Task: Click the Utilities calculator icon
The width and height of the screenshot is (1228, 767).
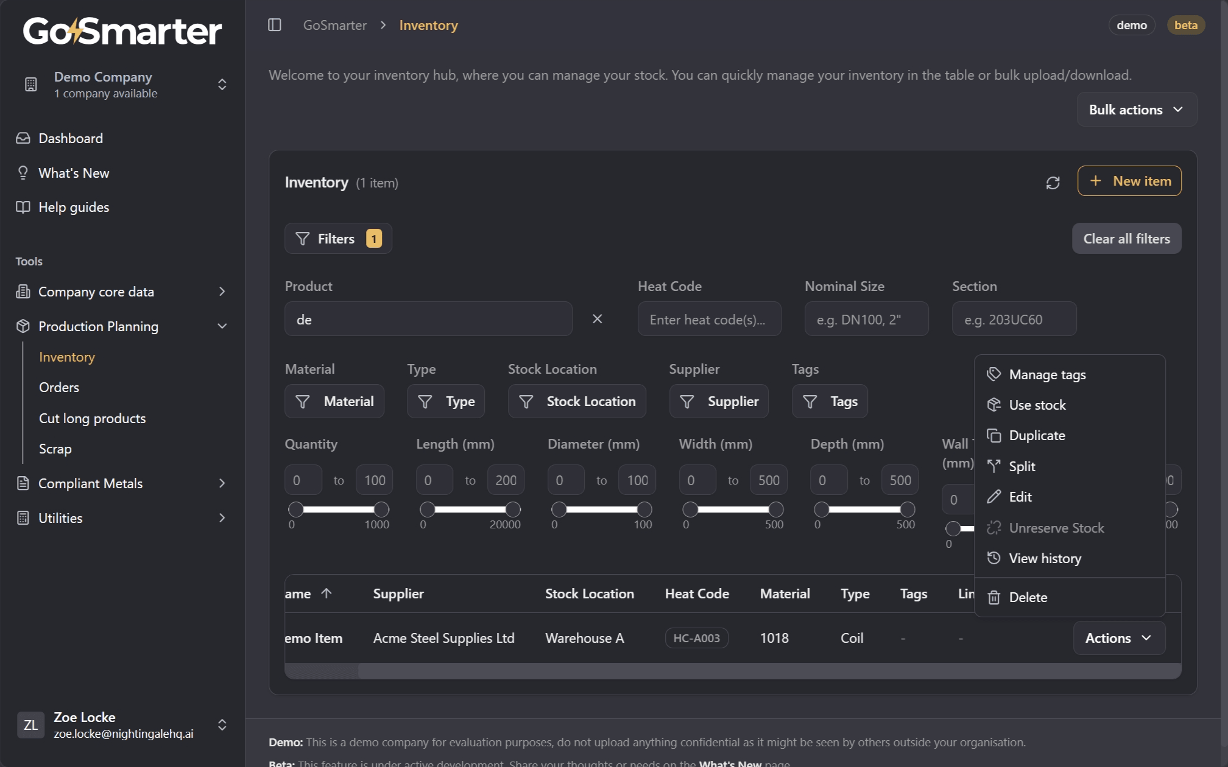Action: coord(23,518)
